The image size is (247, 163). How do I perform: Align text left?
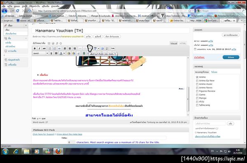pos(65,48)
